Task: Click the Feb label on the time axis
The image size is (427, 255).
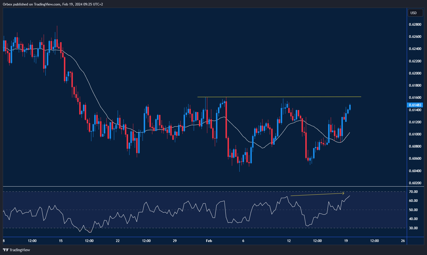Action: pyautogui.click(x=209, y=241)
